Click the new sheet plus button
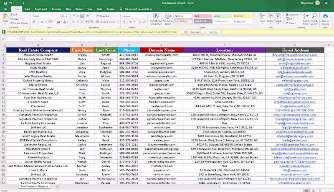This screenshot has width=334, height=192. pos(58,187)
